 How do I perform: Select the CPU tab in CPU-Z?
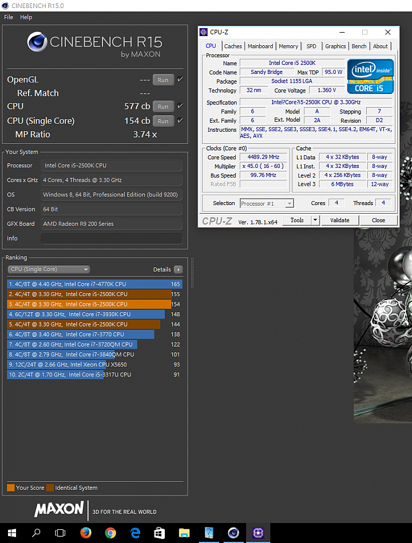211,46
